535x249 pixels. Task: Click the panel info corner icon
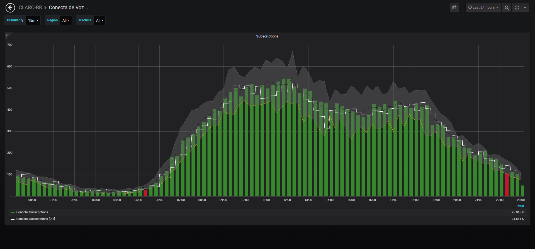click(x=7, y=35)
